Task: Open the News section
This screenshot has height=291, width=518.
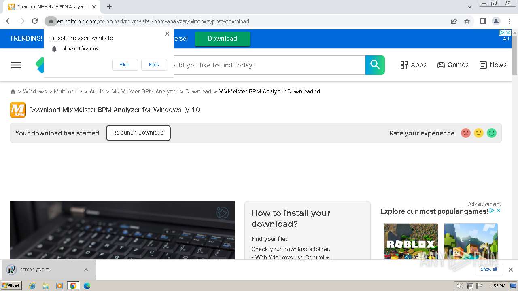Action: 493,65
